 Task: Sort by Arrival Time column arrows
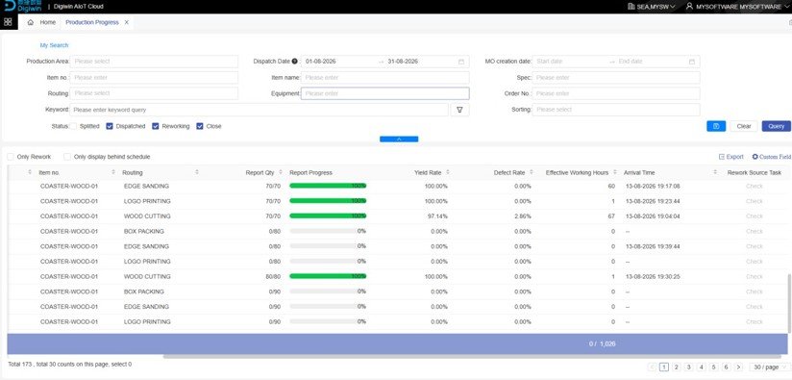pyautogui.click(x=715, y=173)
